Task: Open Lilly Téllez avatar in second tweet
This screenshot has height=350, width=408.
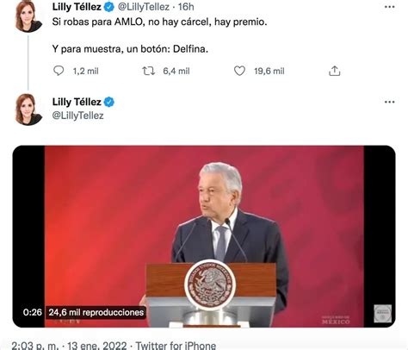Action: (28, 109)
